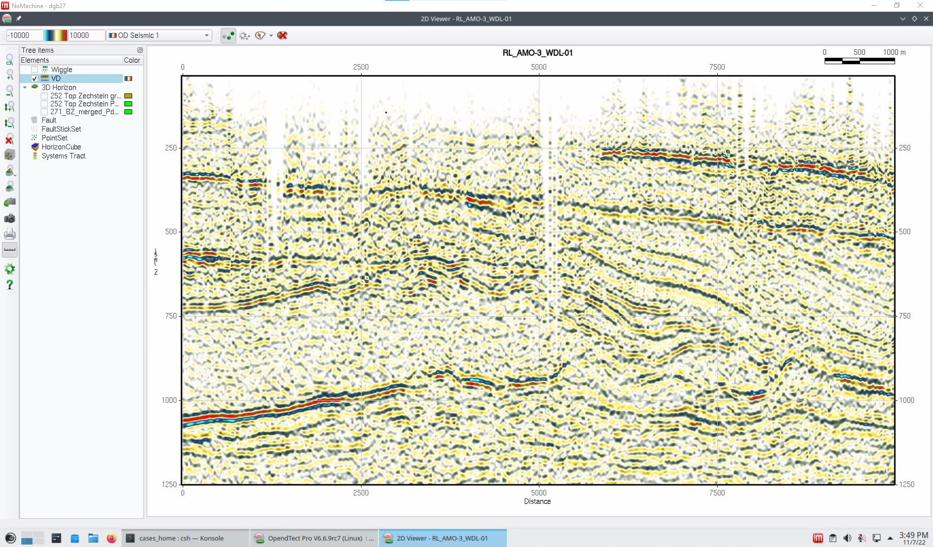Viewport: 933px width, 547px height.
Task: Click the cancel zoom red X icon
Action: pos(9,140)
